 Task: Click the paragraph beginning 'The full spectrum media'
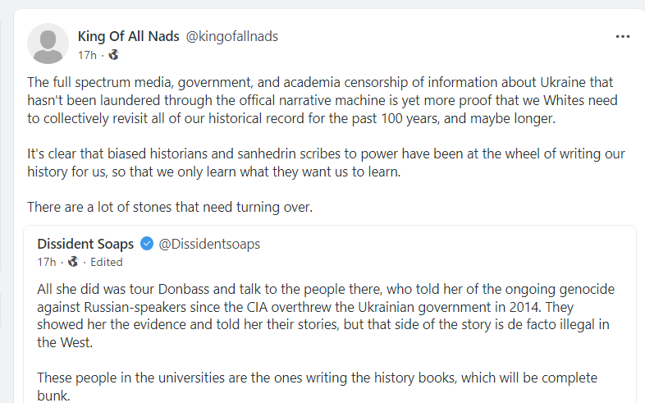pyautogui.click(x=321, y=100)
